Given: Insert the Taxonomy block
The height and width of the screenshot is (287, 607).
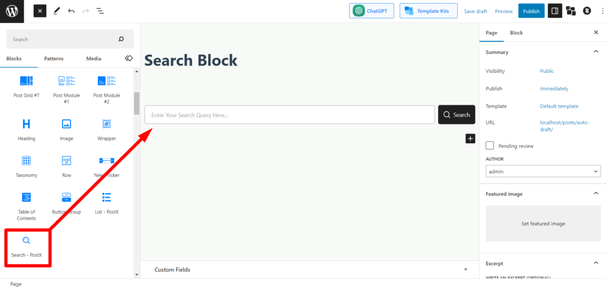Looking at the screenshot, I should pos(26,166).
